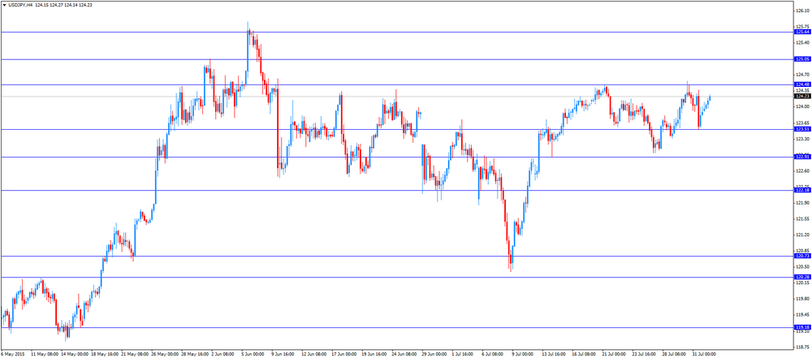Click the 17 Jun 00:00 time label
The height and width of the screenshot is (358, 812).
tap(344, 354)
